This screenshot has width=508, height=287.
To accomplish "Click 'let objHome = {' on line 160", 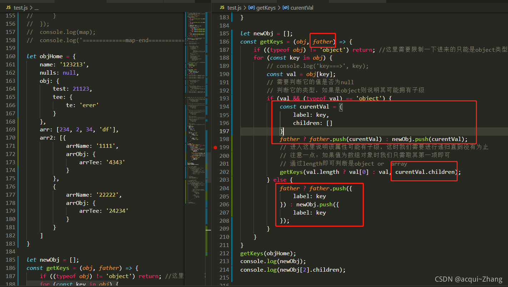I will (x=51, y=56).
